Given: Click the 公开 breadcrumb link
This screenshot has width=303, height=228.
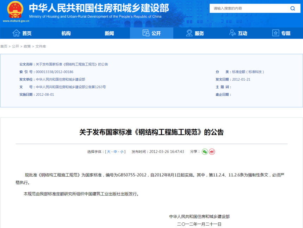Looking at the screenshot, I should pos(16,46).
